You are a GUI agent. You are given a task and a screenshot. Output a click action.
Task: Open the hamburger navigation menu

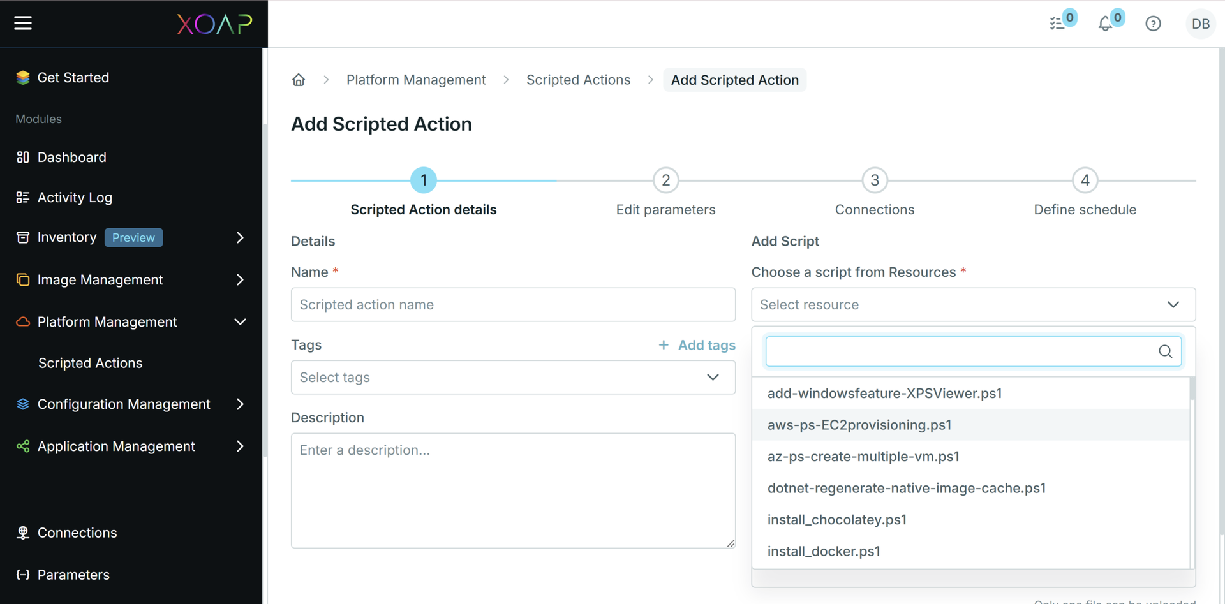tap(23, 23)
